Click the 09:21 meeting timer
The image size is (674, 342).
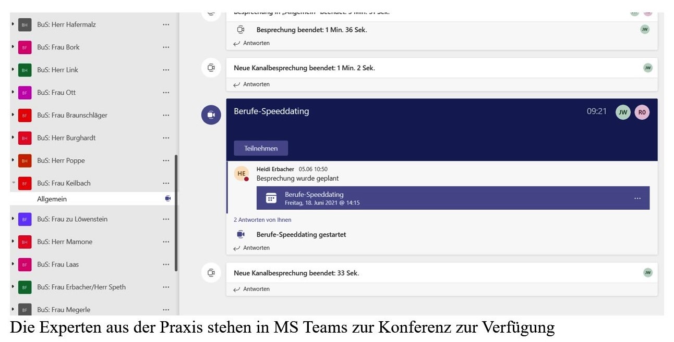(597, 111)
